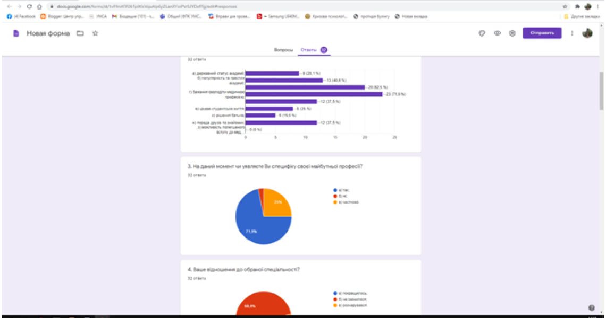Open the Blogger bookmark
The image size is (606, 318).
tap(62, 16)
